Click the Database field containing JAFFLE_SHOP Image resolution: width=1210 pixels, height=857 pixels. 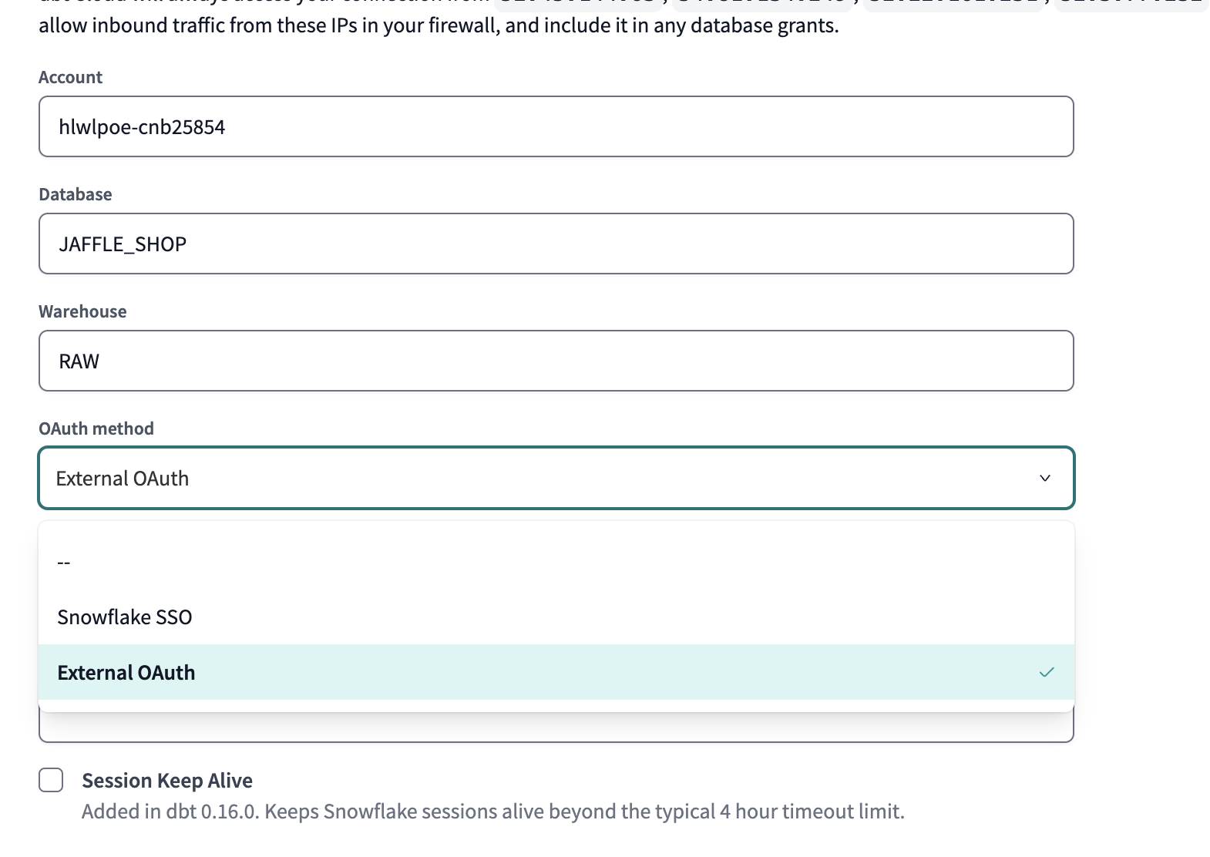[555, 244]
